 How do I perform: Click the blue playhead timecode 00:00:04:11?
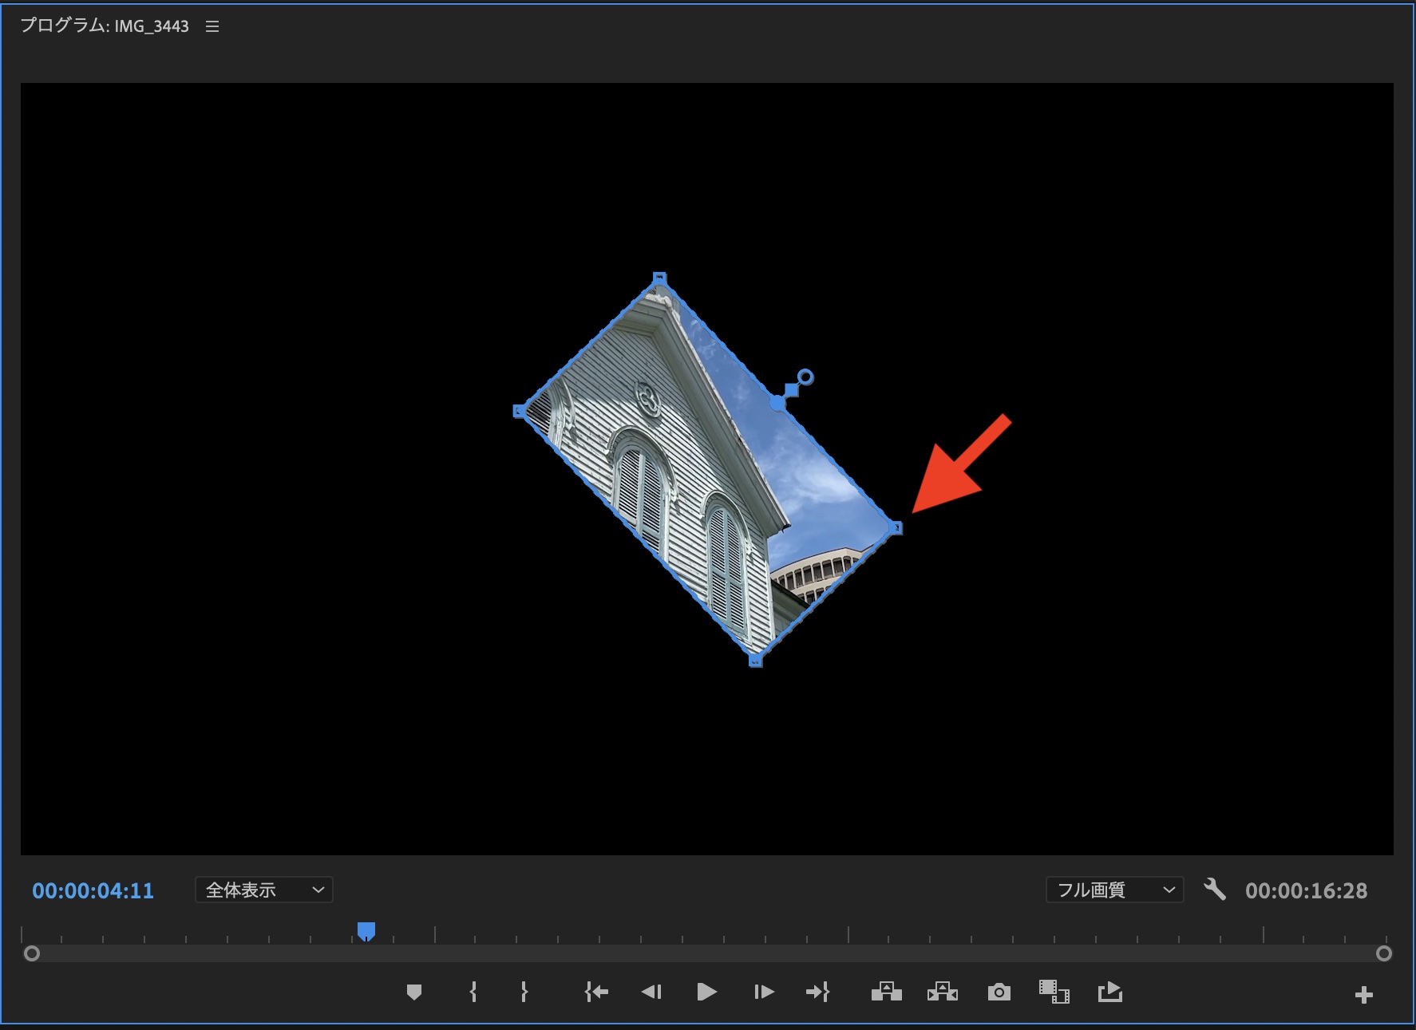pyautogui.click(x=93, y=891)
